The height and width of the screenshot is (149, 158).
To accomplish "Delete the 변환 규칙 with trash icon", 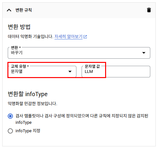I will [149, 10].
